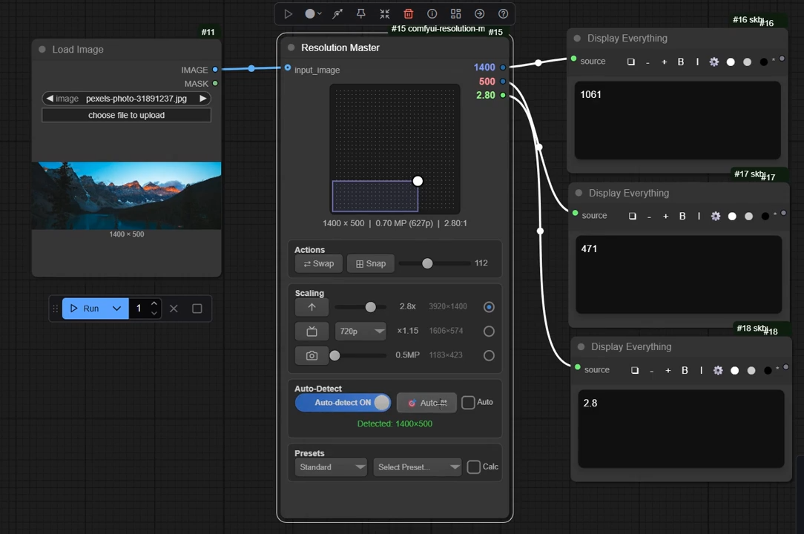
Task: Click the collapse arrows icon in node toolbar
Action: click(385, 14)
